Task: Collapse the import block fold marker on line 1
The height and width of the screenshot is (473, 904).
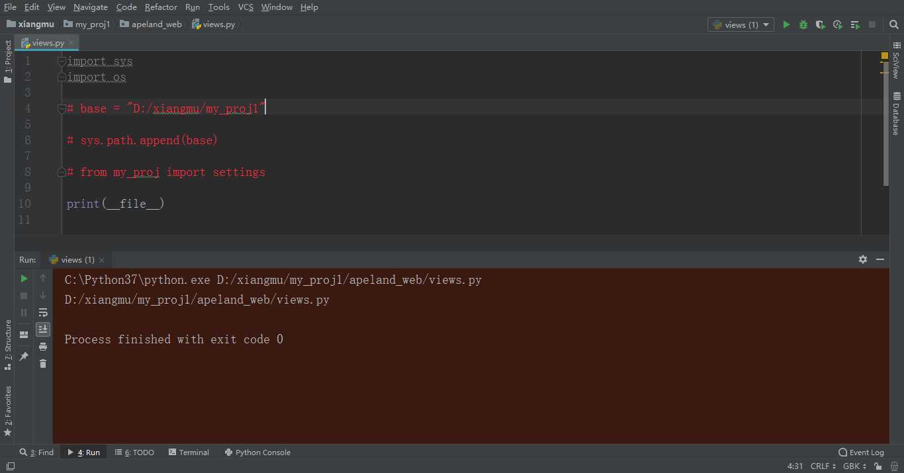Action: click(x=62, y=61)
